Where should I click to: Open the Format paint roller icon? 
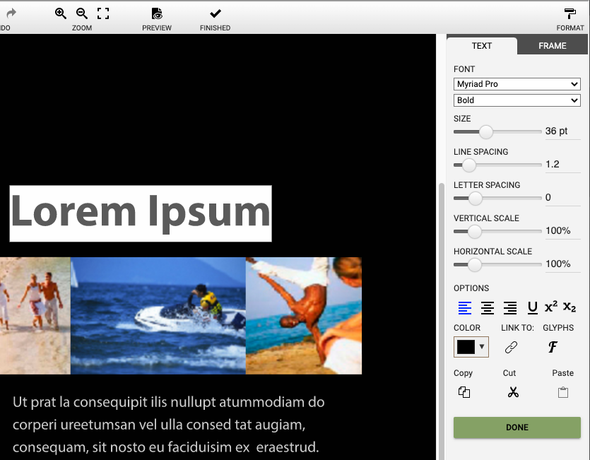coord(570,13)
